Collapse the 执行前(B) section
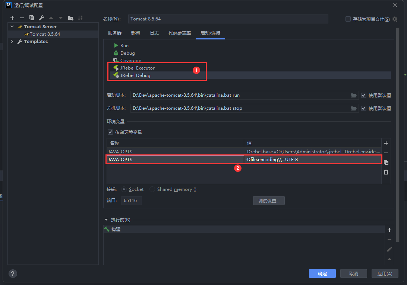The width and height of the screenshot is (407, 285). tap(106, 220)
